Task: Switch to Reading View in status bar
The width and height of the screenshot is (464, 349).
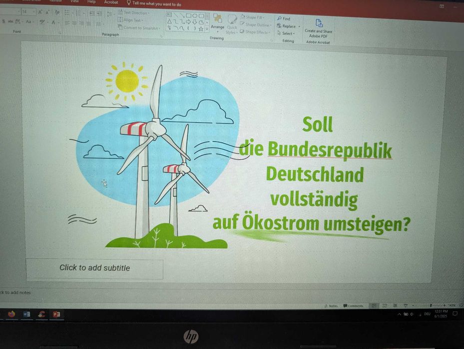Action: [395, 306]
